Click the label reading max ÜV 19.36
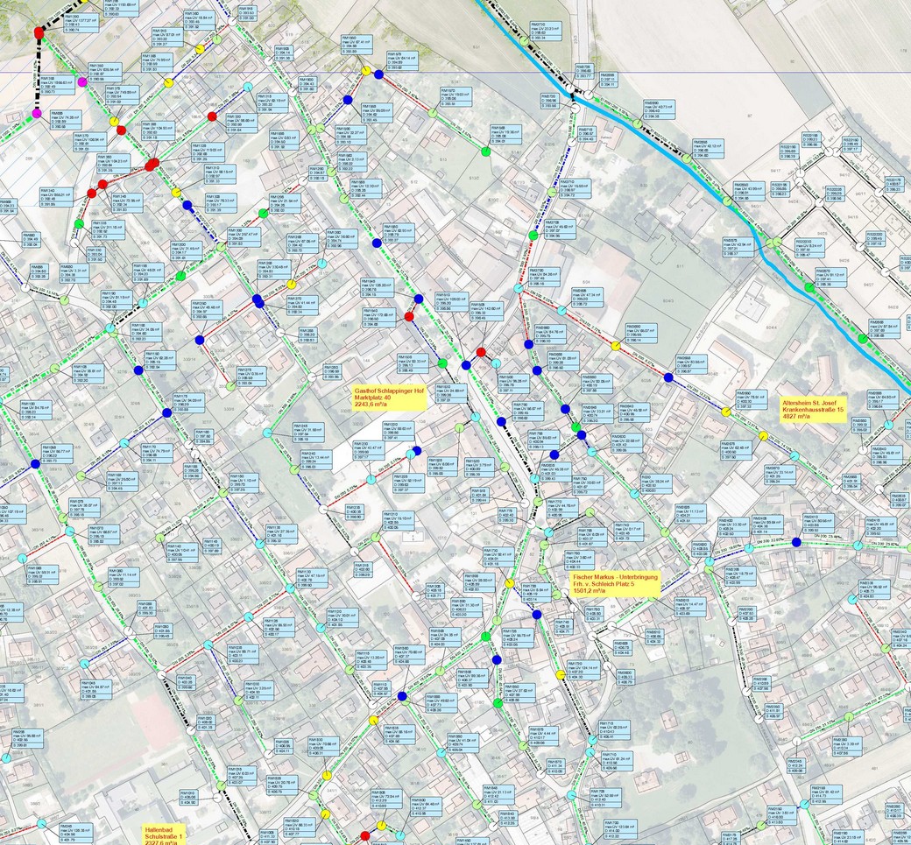911x845 pixels. coord(506,134)
